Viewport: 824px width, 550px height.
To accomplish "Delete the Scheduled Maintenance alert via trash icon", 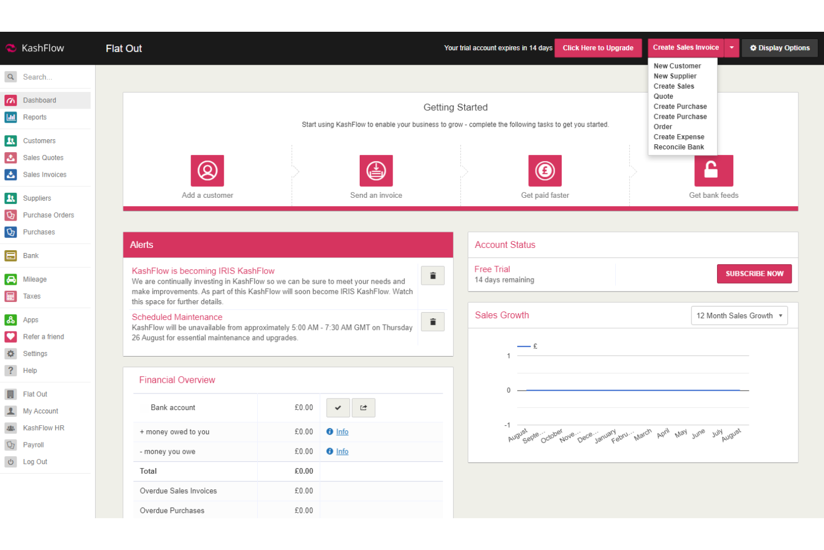I will click(433, 322).
